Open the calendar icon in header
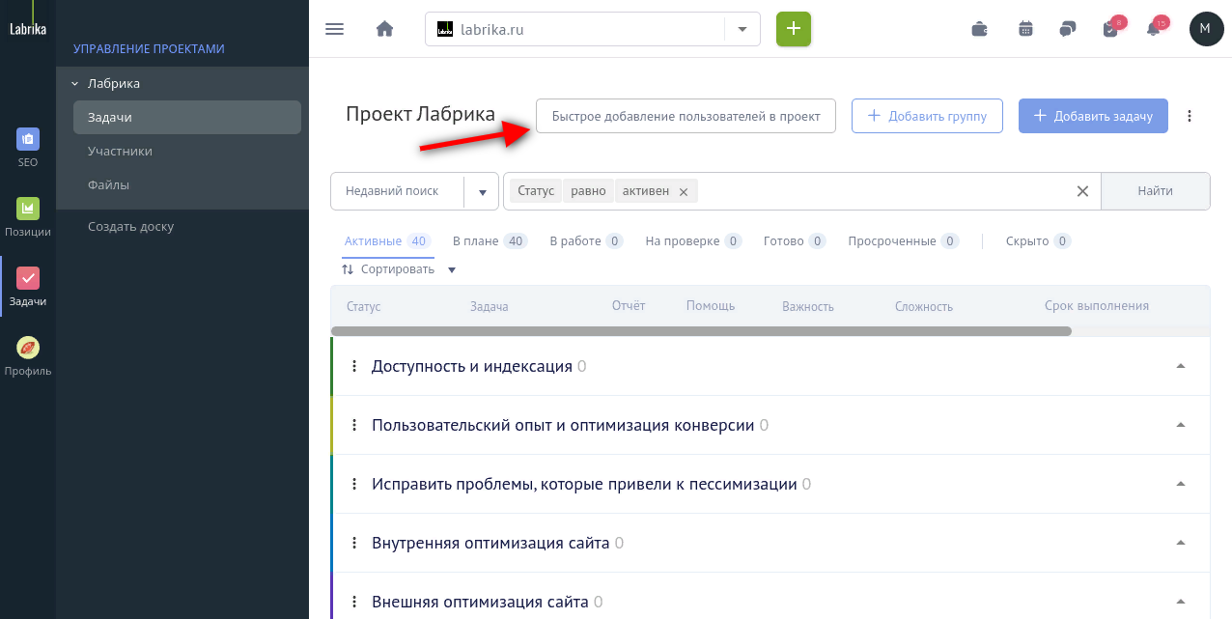This screenshot has width=1232, height=619. click(1025, 29)
